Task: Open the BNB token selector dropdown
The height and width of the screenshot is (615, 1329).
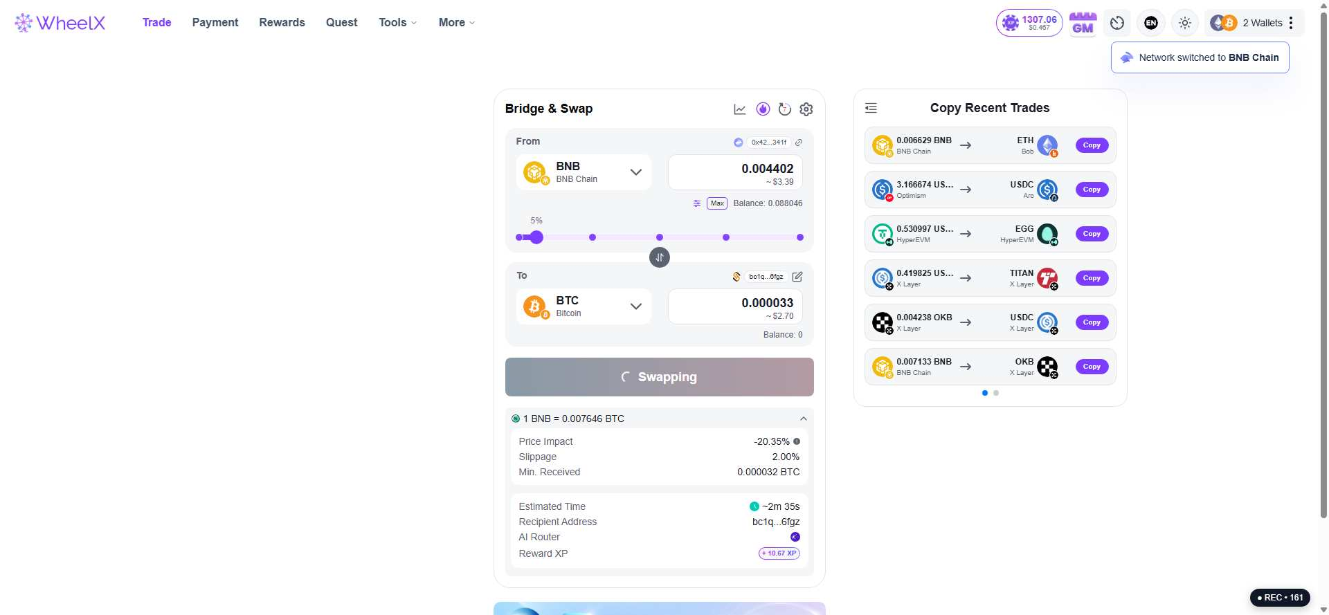Action: tap(584, 172)
